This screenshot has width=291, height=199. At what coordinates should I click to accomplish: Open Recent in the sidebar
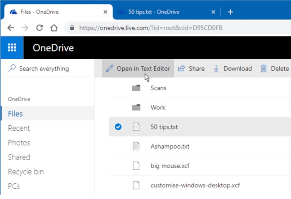click(x=19, y=128)
